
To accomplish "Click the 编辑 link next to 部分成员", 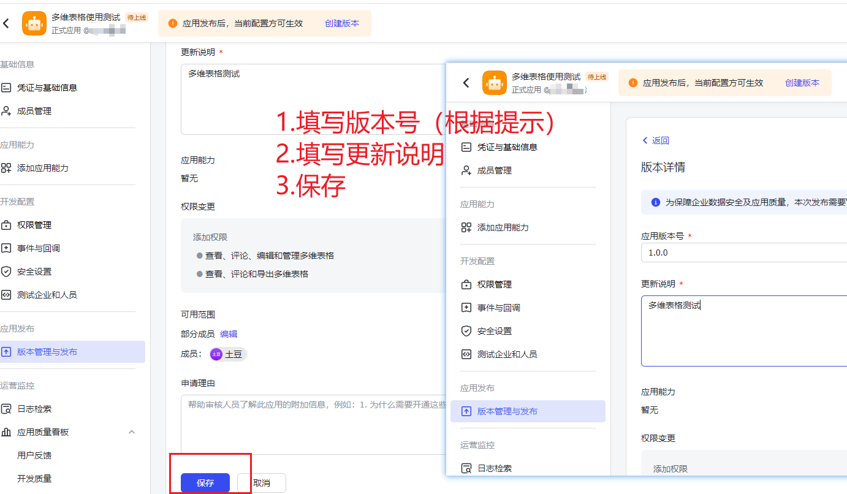I will [229, 334].
